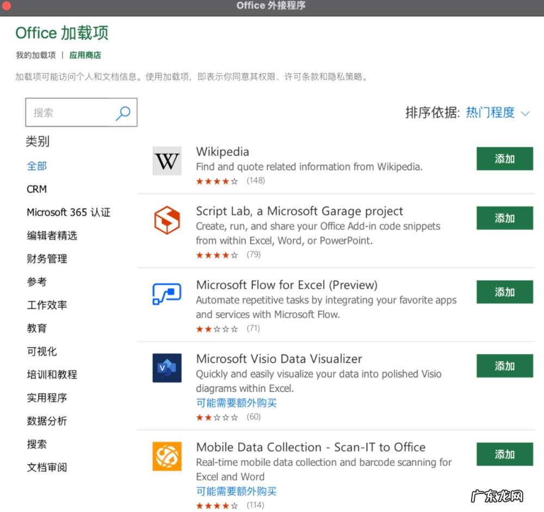Select the 工作效率 category filter

coord(47,305)
